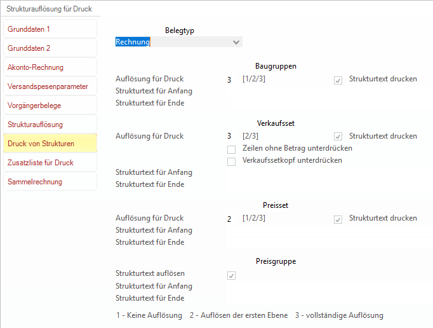Go to the Versandspesenparameter tab
The width and height of the screenshot is (433, 328).
click(x=50, y=86)
